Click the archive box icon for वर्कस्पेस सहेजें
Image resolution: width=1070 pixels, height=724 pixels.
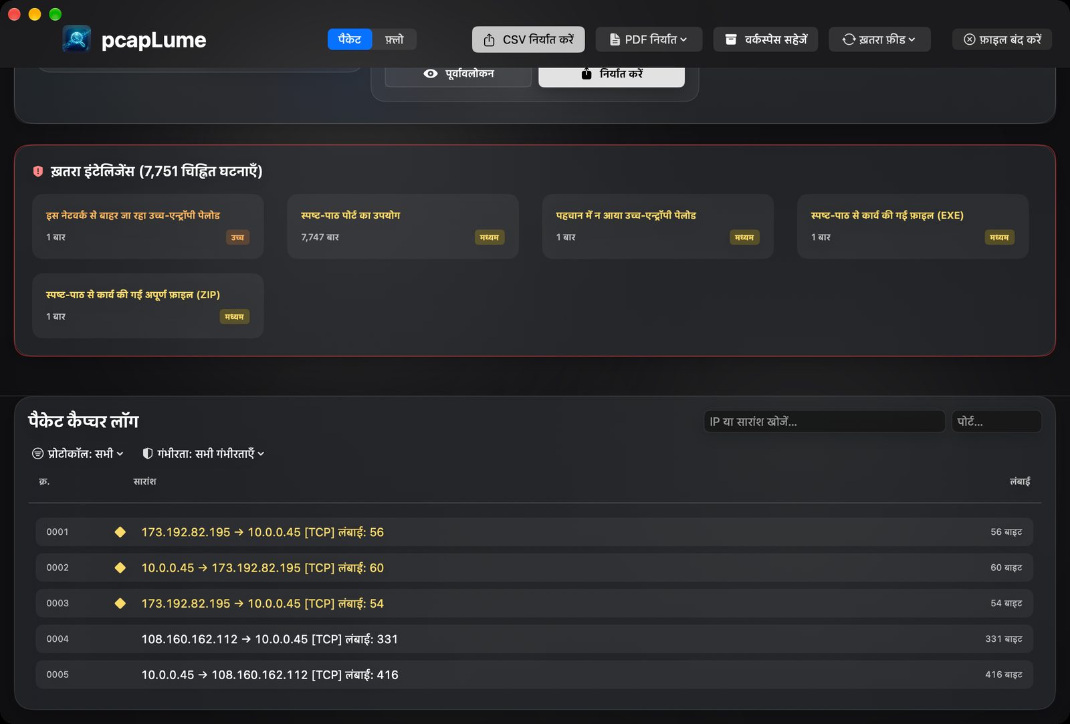click(x=731, y=40)
